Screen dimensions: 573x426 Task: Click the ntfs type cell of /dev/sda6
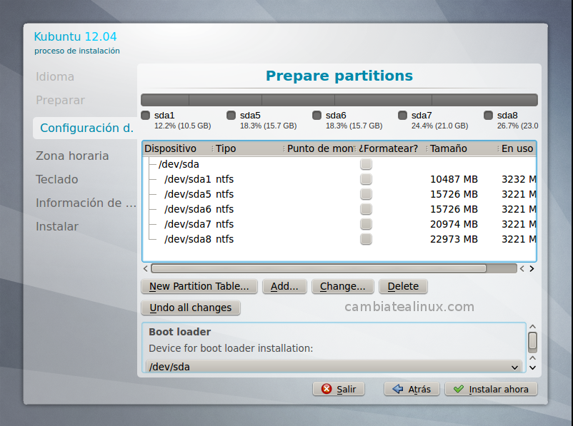(224, 209)
